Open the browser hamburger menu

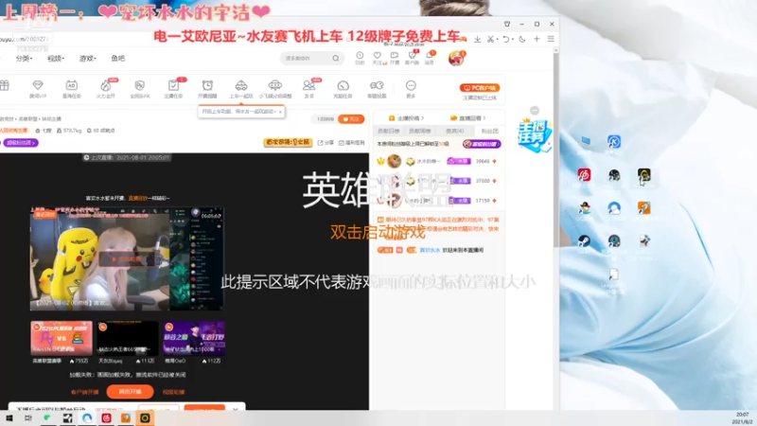551,39
